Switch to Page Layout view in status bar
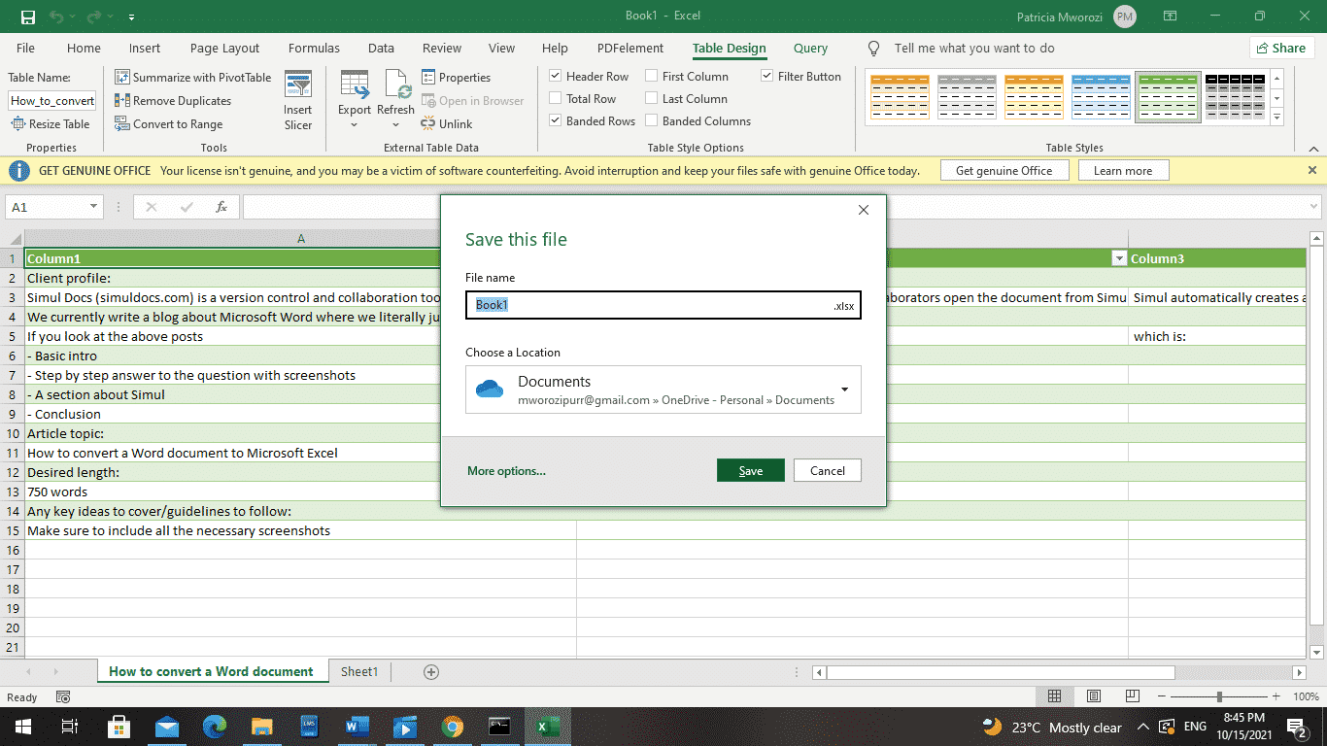This screenshot has width=1327, height=746. tap(1094, 696)
